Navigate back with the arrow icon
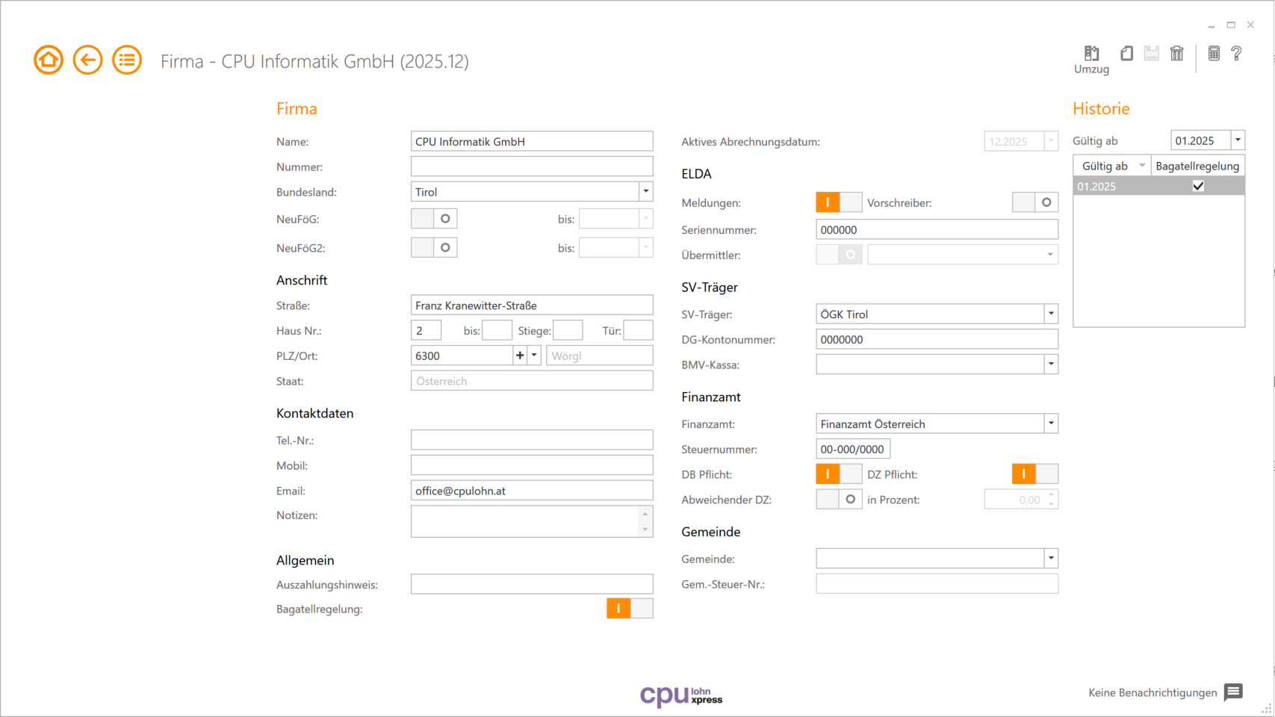The width and height of the screenshot is (1275, 717). (x=87, y=59)
